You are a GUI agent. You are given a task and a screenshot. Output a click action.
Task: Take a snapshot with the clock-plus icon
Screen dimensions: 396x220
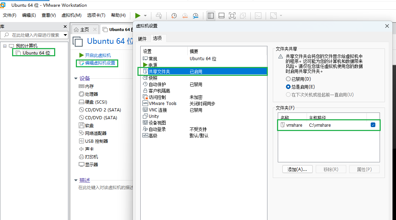click(174, 16)
